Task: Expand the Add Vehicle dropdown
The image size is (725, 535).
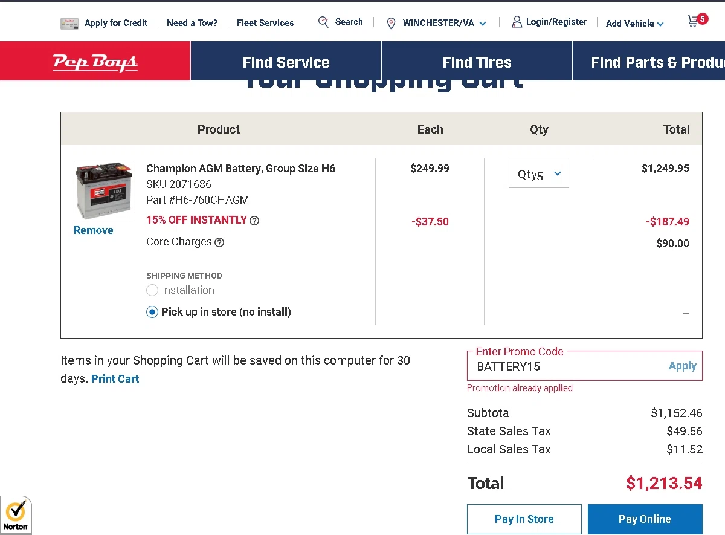Action: (635, 24)
